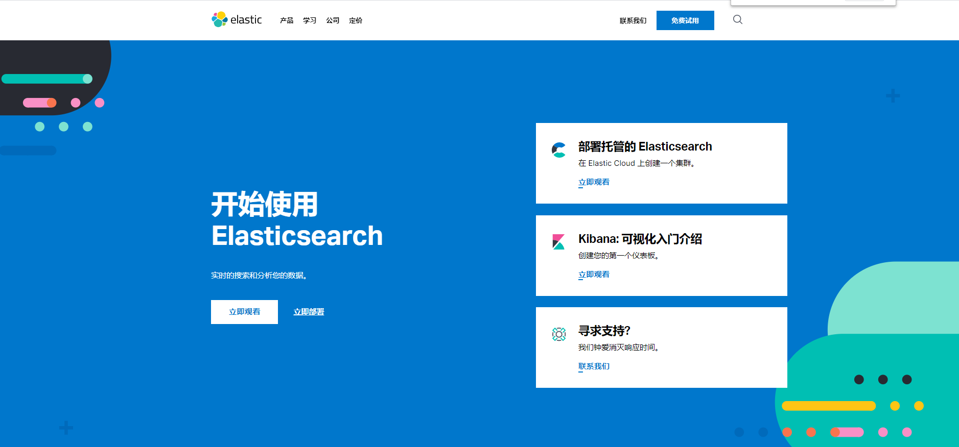Open the 产品 menu

[x=287, y=20]
